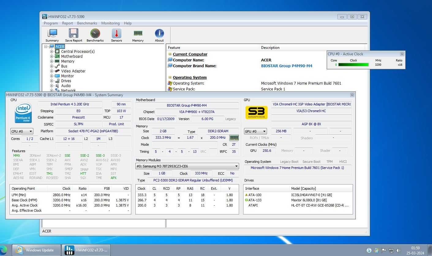Image resolution: width=432 pixels, height=256 pixels.
Task: Click the Operating System heading link
Action: (x=190, y=77)
